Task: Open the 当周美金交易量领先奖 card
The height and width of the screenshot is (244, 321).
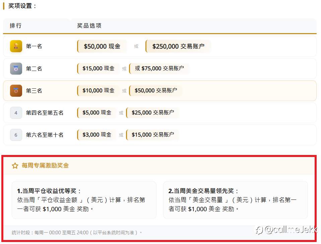Action: [x=236, y=200]
